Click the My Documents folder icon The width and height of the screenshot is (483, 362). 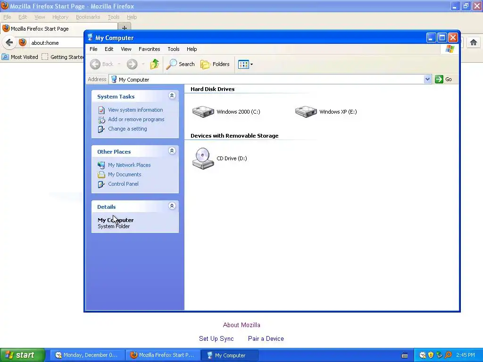(x=101, y=174)
